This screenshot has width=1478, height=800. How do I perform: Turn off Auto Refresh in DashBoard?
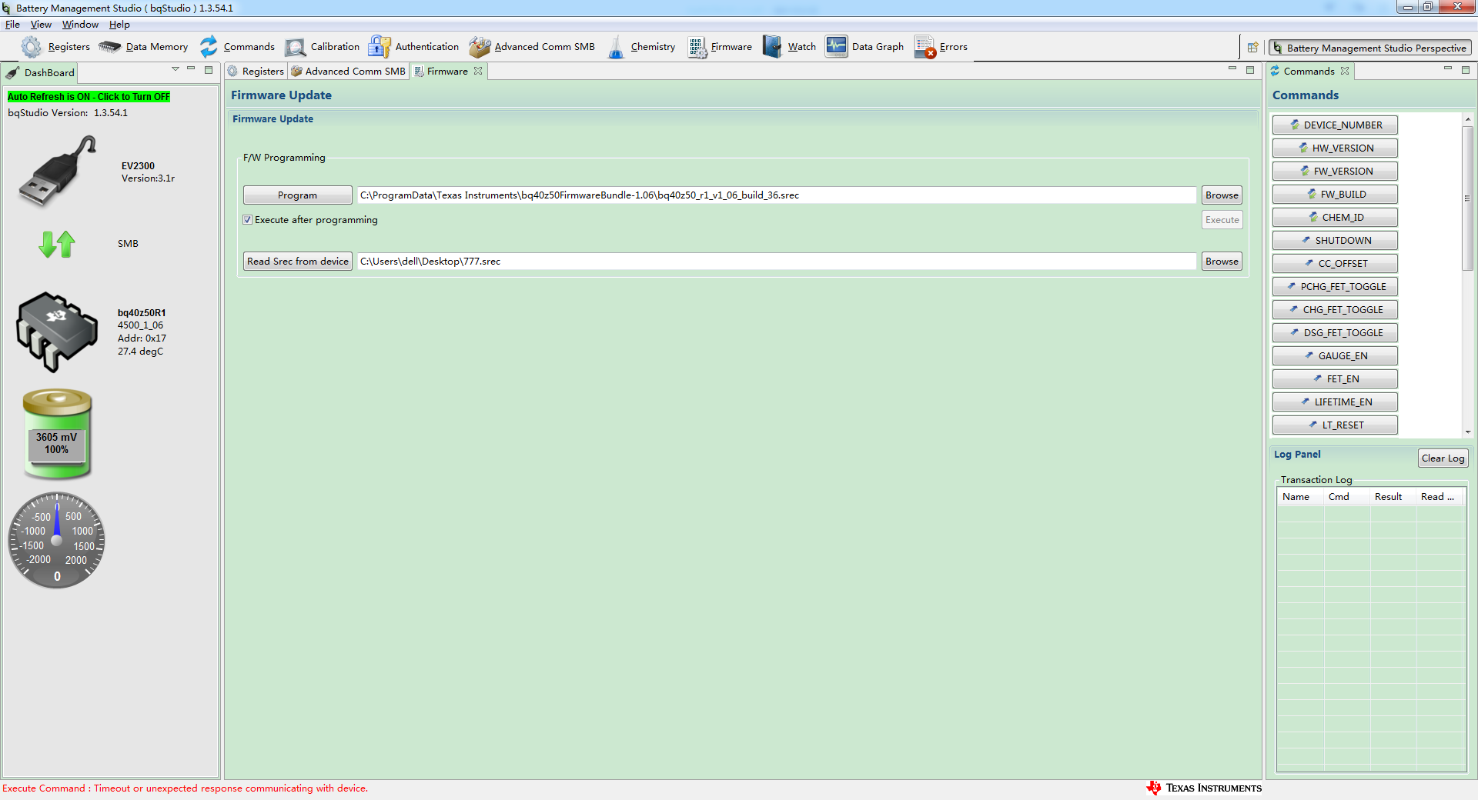click(x=89, y=97)
